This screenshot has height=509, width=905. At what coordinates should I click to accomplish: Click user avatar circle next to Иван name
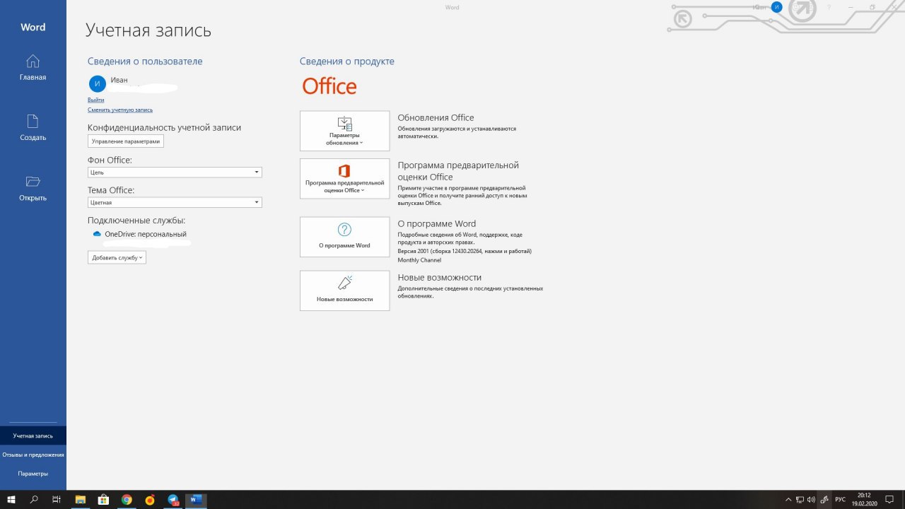click(97, 84)
